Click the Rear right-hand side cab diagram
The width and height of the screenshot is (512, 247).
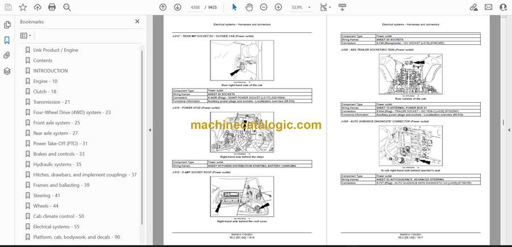click(242, 60)
